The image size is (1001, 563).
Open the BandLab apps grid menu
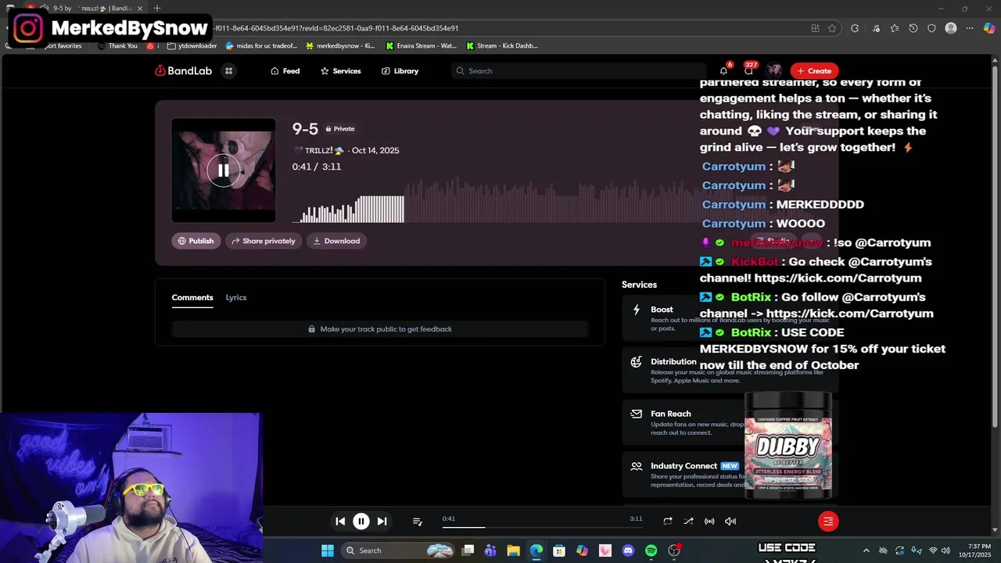[228, 71]
